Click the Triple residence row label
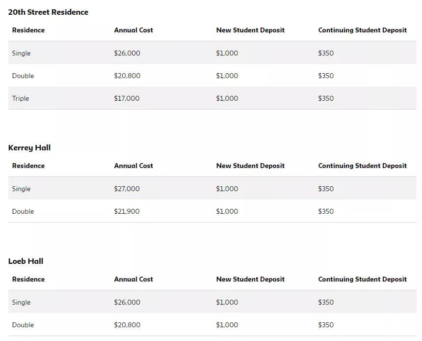422x341 pixels. coord(21,98)
